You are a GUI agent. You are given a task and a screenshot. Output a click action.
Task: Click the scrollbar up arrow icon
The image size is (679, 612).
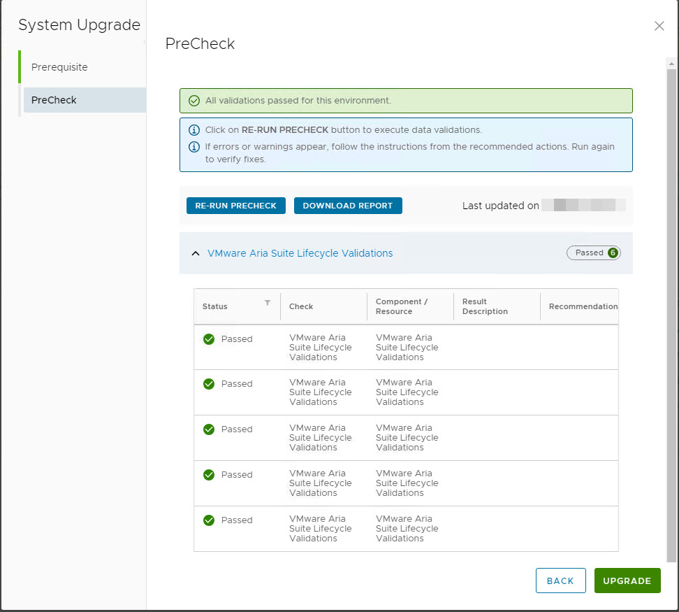pyautogui.click(x=671, y=64)
